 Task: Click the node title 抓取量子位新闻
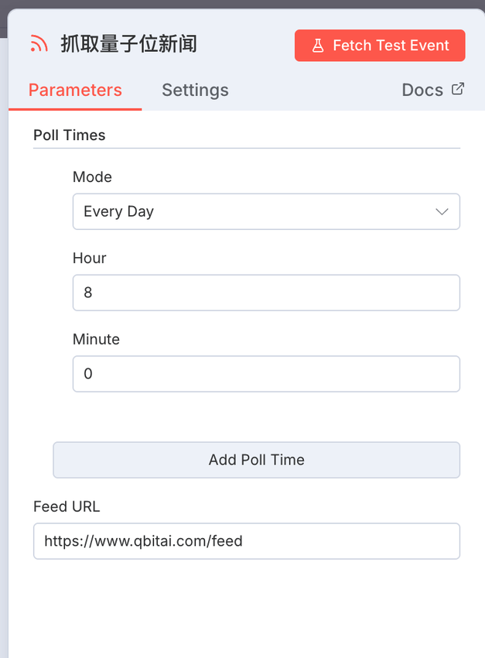click(128, 44)
